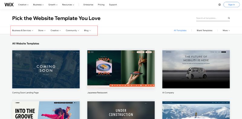Open the snowy mountain template thumbnail

pyautogui.click(x=196, y=110)
